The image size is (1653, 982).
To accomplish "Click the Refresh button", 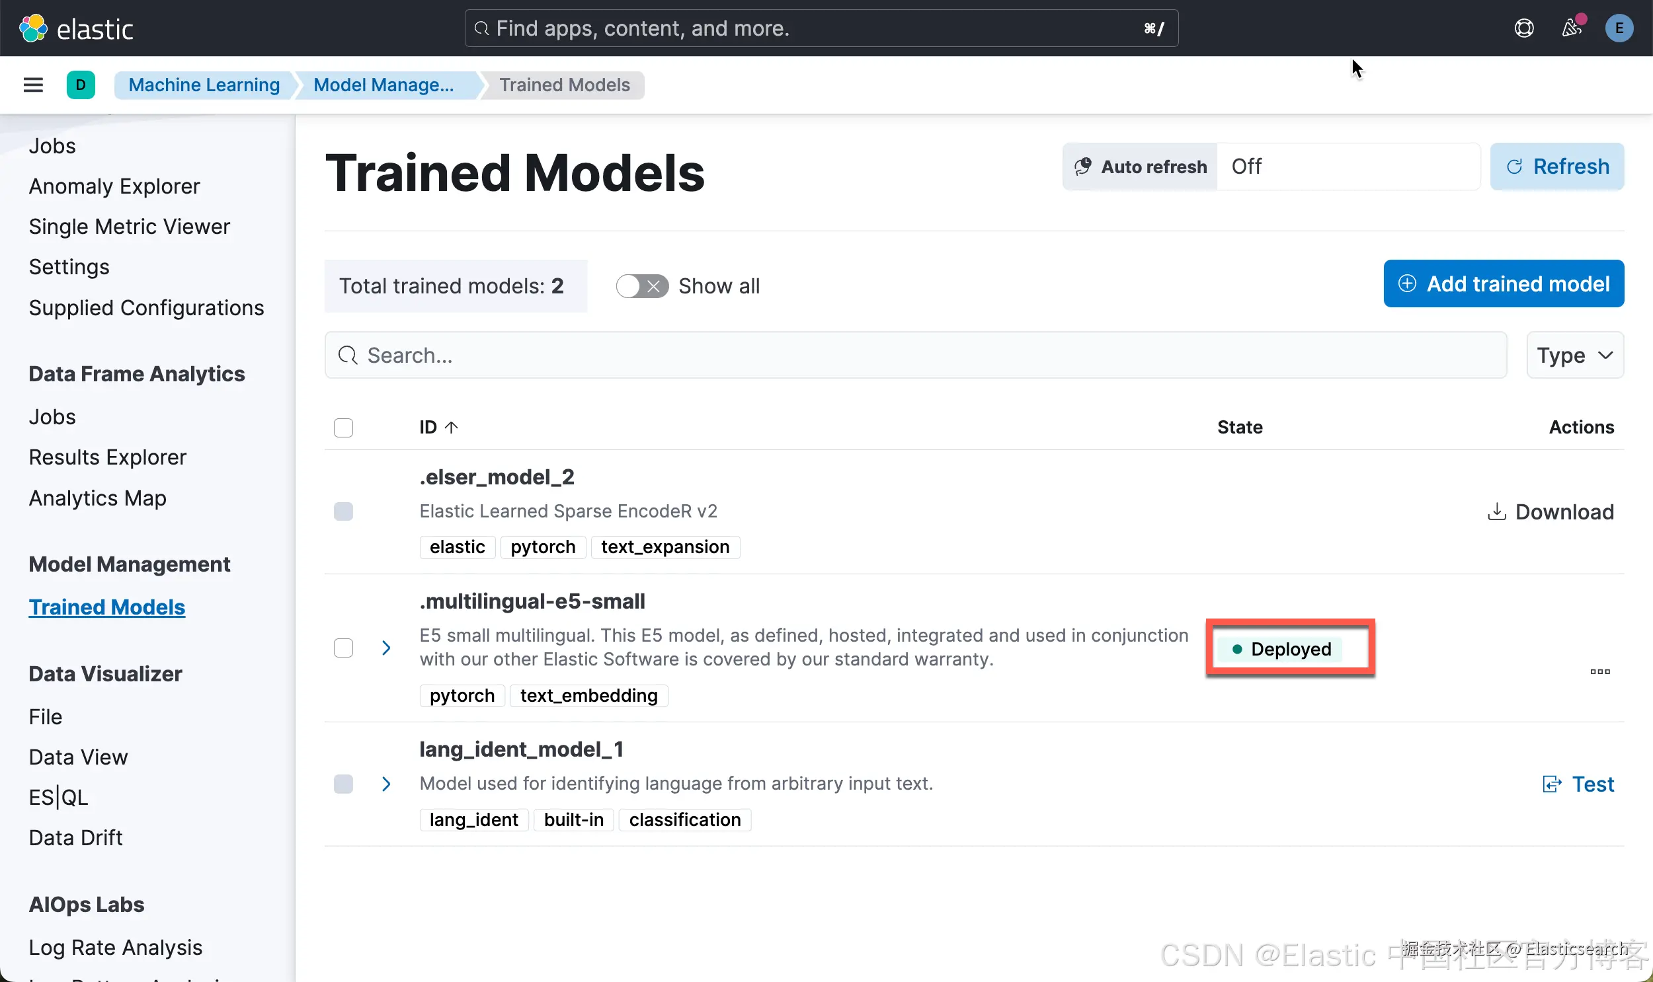I will pyautogui.click(x=1556, y=166).
